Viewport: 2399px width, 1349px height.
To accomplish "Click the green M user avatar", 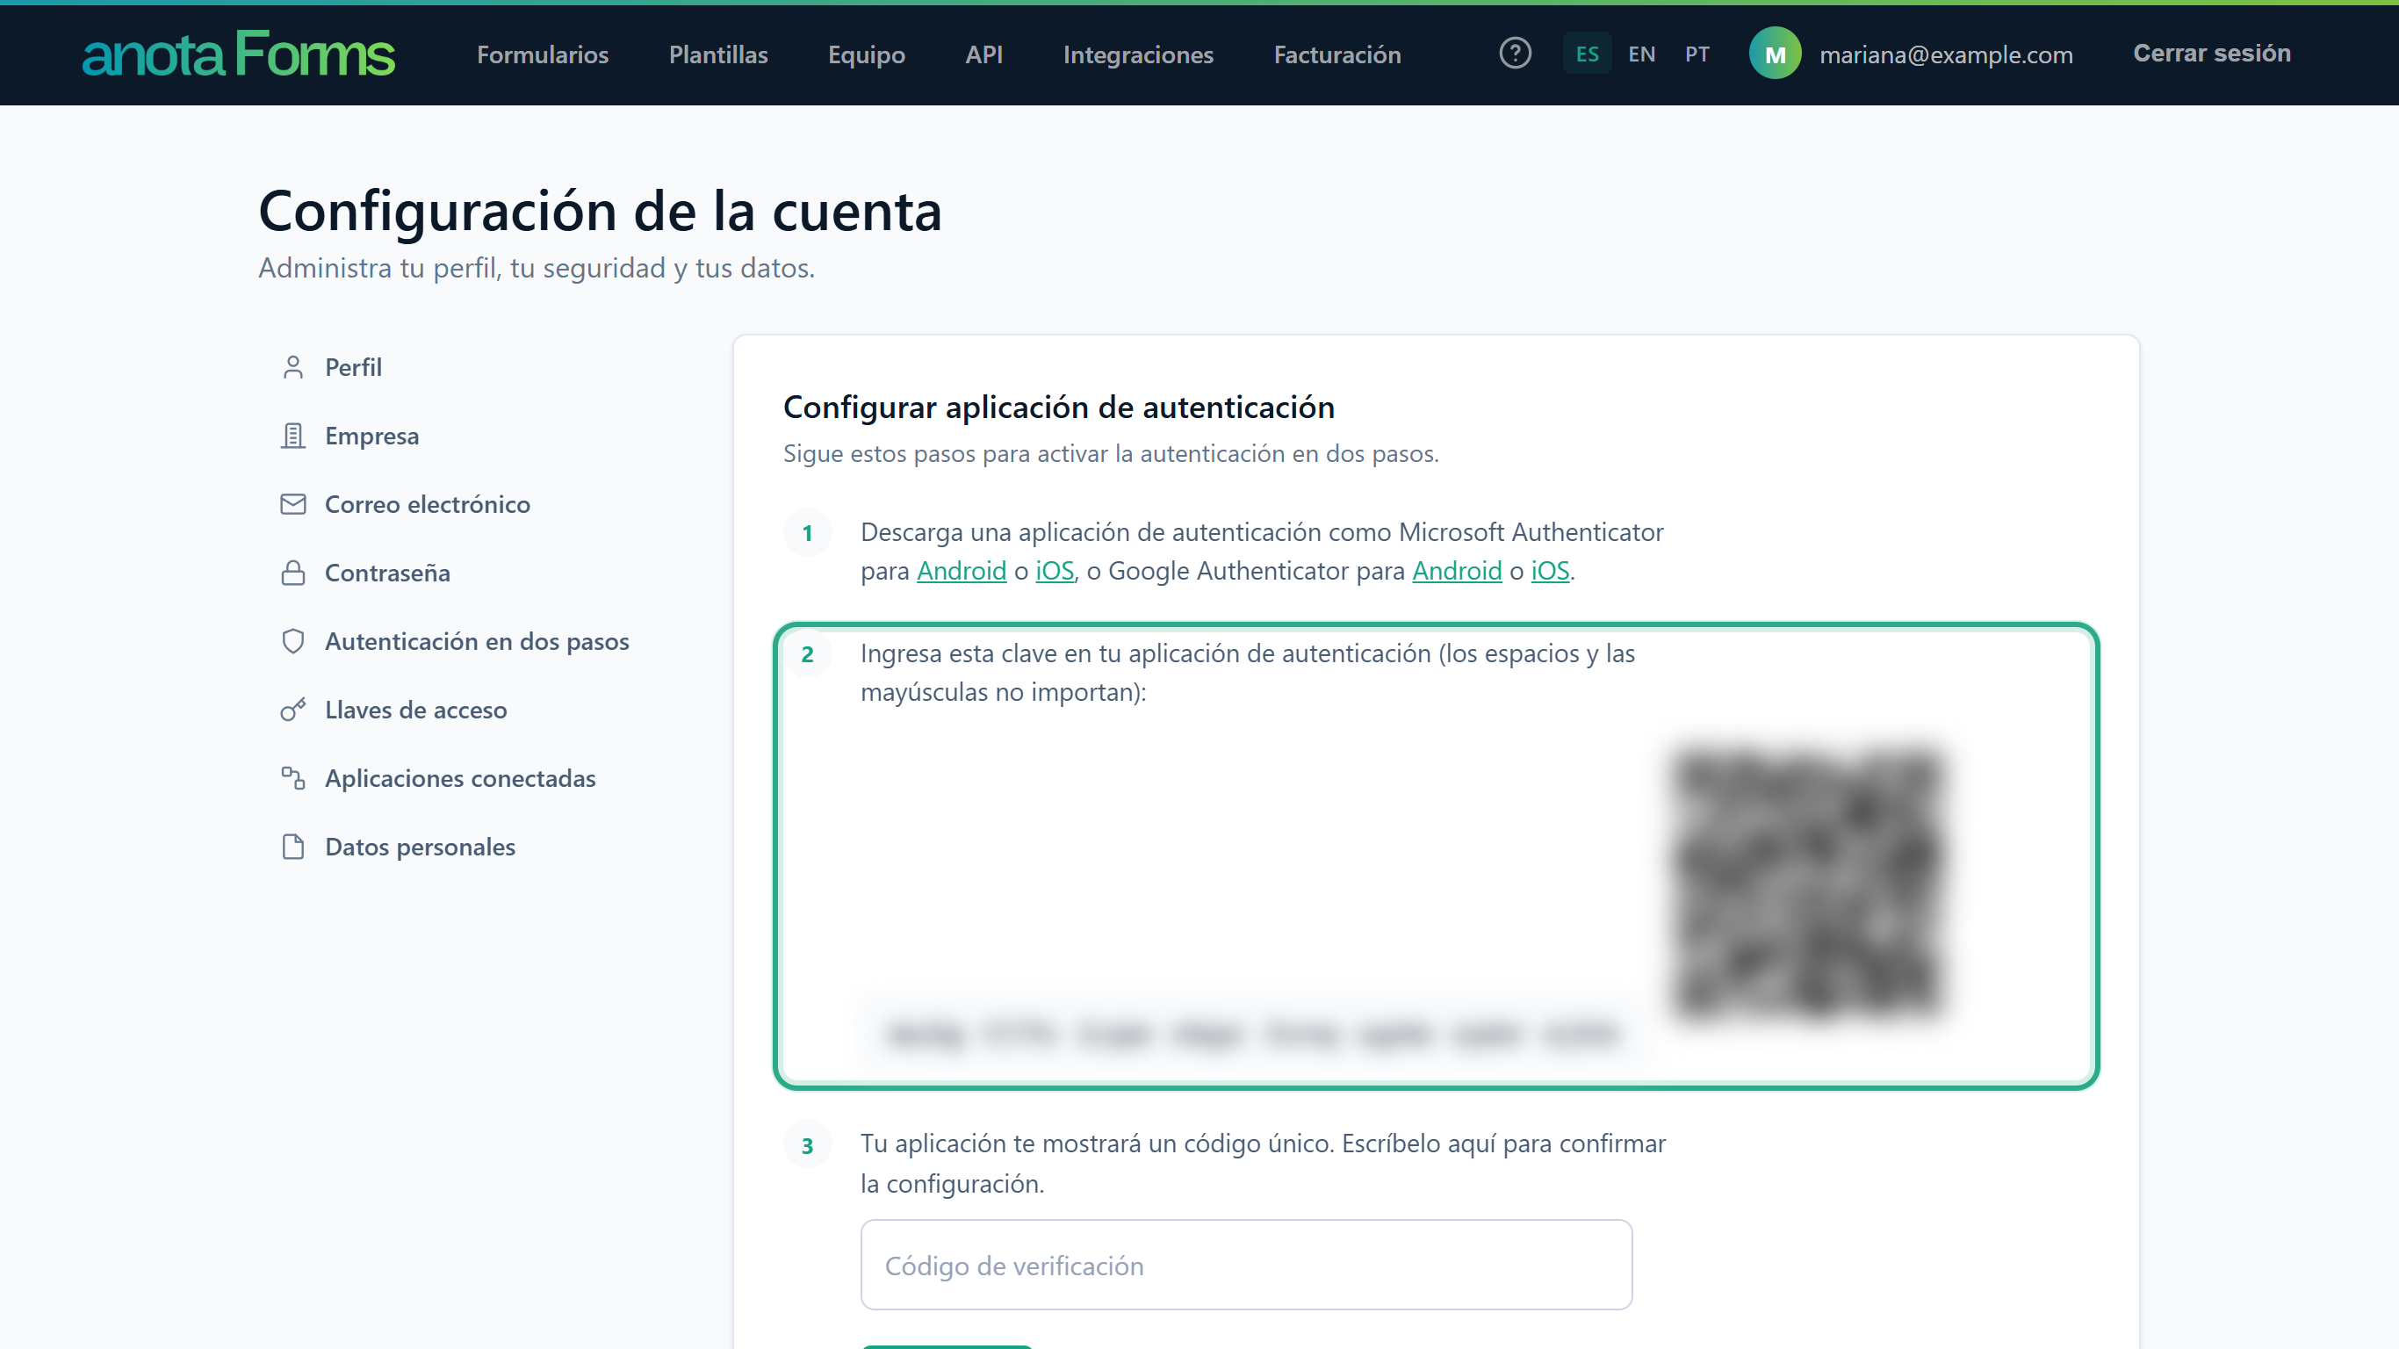I will click(x=1775, y=54).
